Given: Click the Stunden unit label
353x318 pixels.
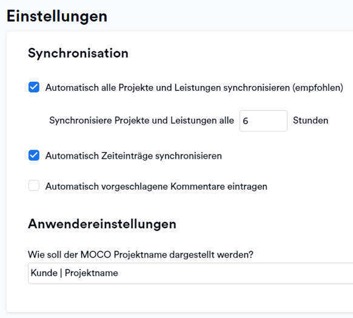Looking at the screenshot, I should coord(311,121).
